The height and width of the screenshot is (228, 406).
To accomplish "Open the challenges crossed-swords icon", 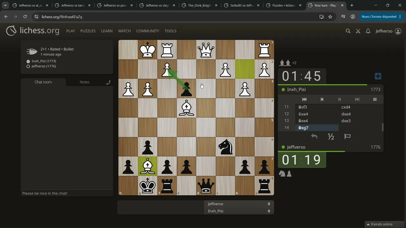I will pos(358,31).
